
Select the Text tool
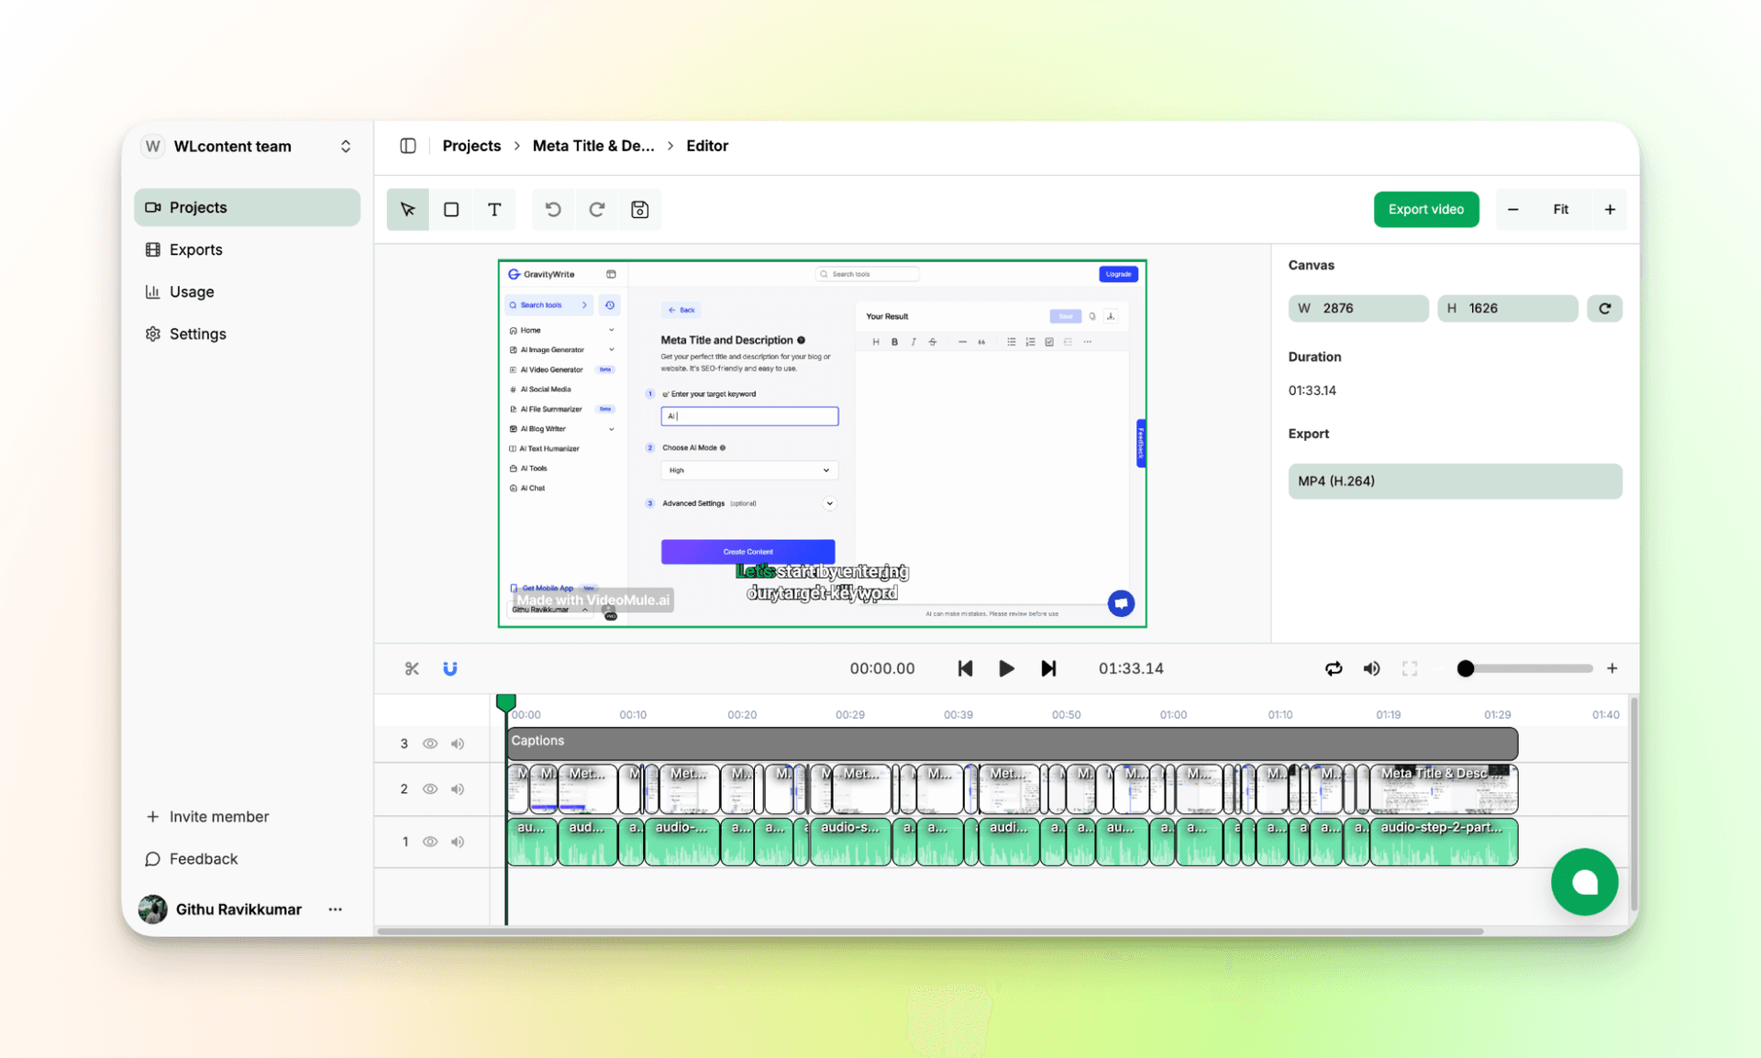pos(494,209)
